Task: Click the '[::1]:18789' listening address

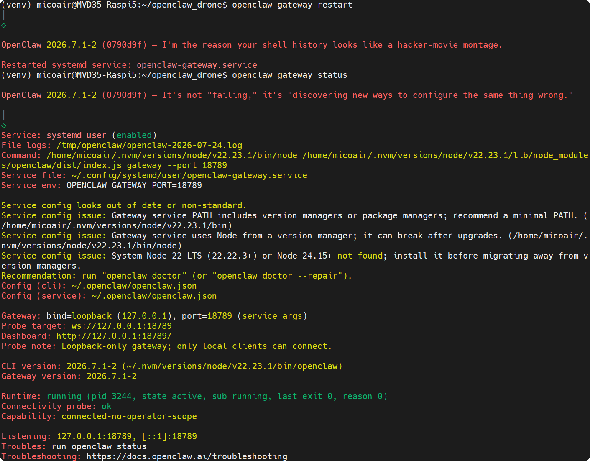Action: point(169,436)
